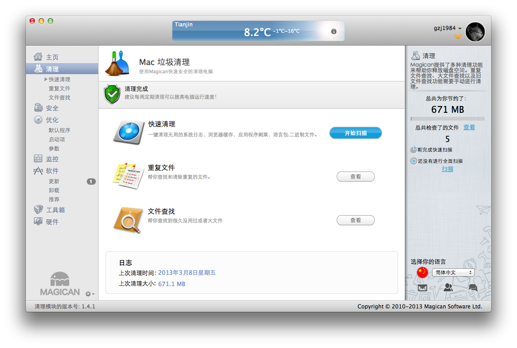Click the envelope mail icon
Image resolution: width=517 pixels, height=348 pixels.
[423, 287]
